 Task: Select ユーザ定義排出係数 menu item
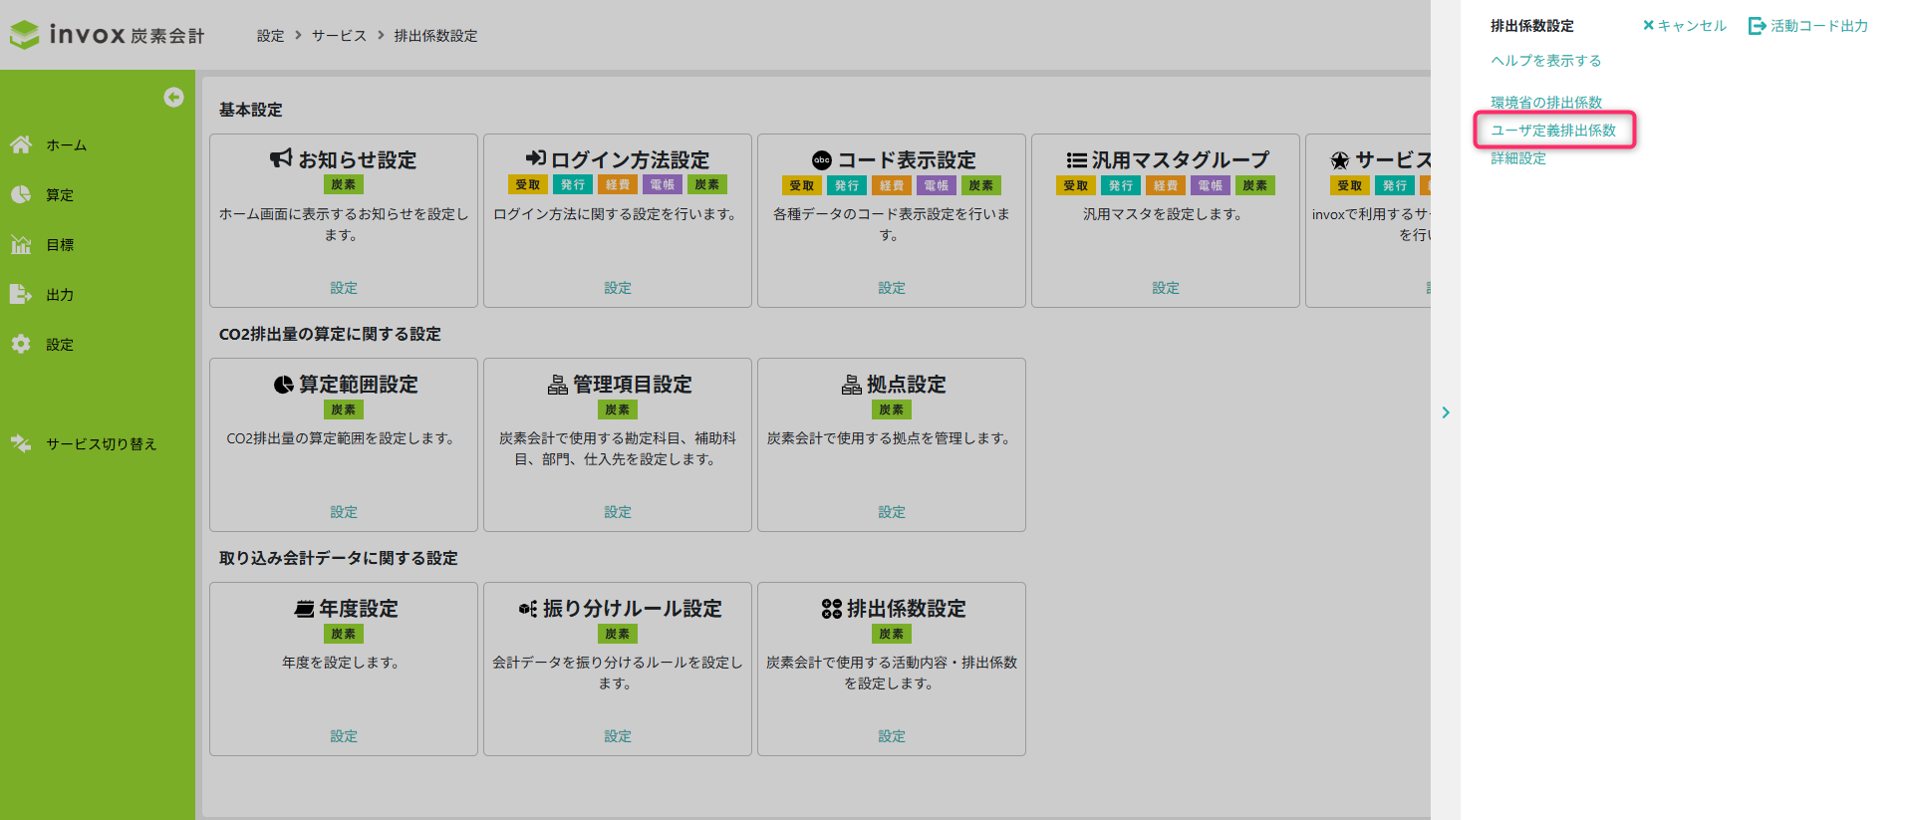(1552, 131)
